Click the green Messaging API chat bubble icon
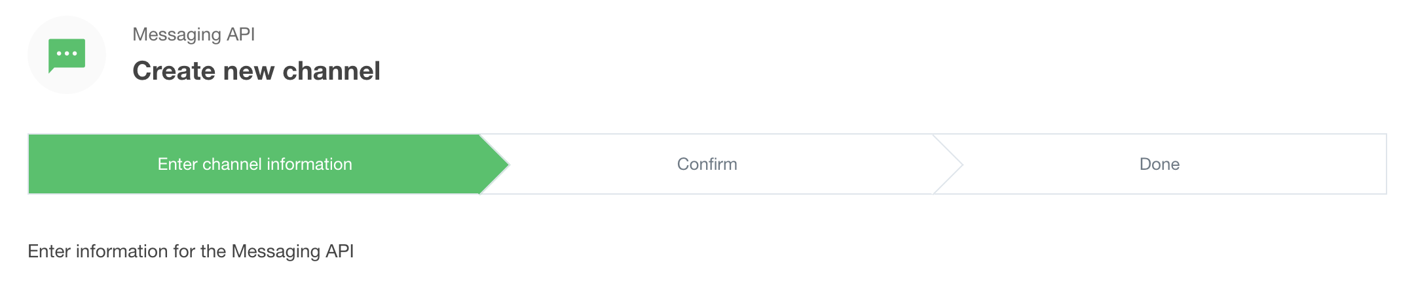1416x290 pixels. 67,56
